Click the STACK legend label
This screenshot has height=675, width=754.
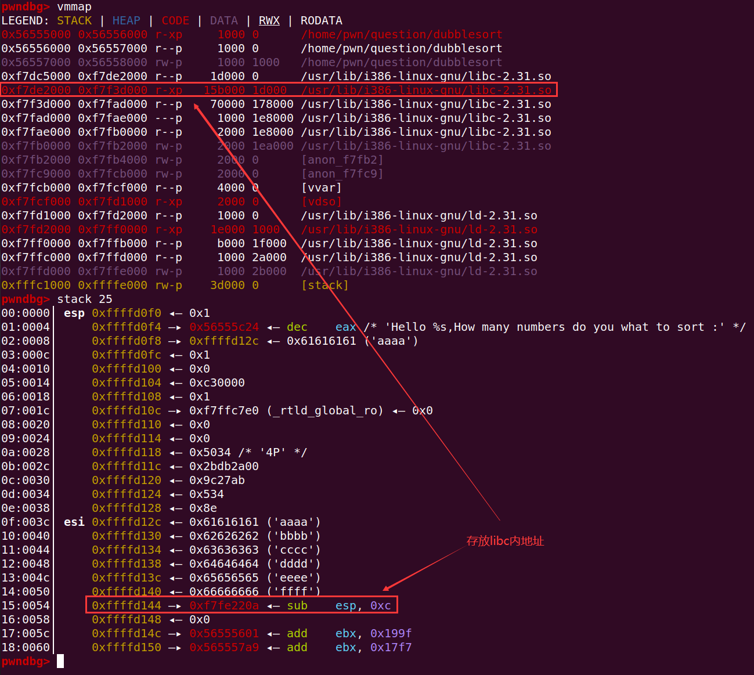click(74, 21)
